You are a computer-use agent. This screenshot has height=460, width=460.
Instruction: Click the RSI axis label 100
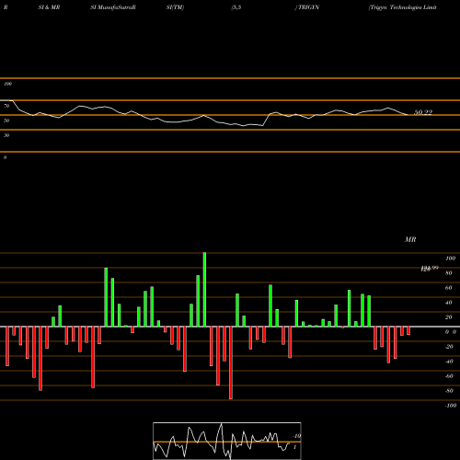[x=7, y=84]
